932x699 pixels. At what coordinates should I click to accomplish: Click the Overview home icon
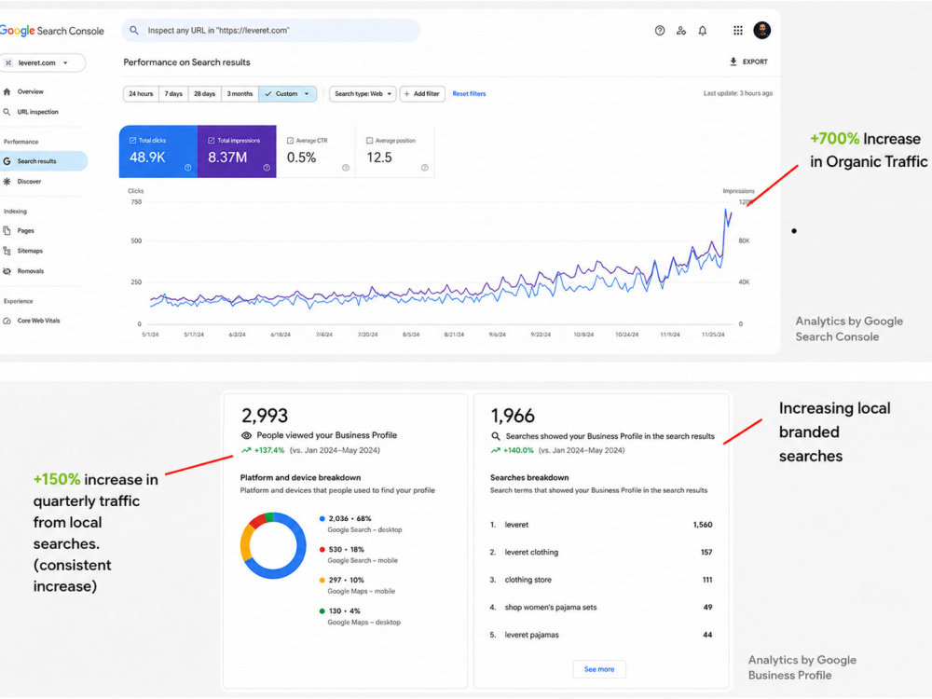7,91
